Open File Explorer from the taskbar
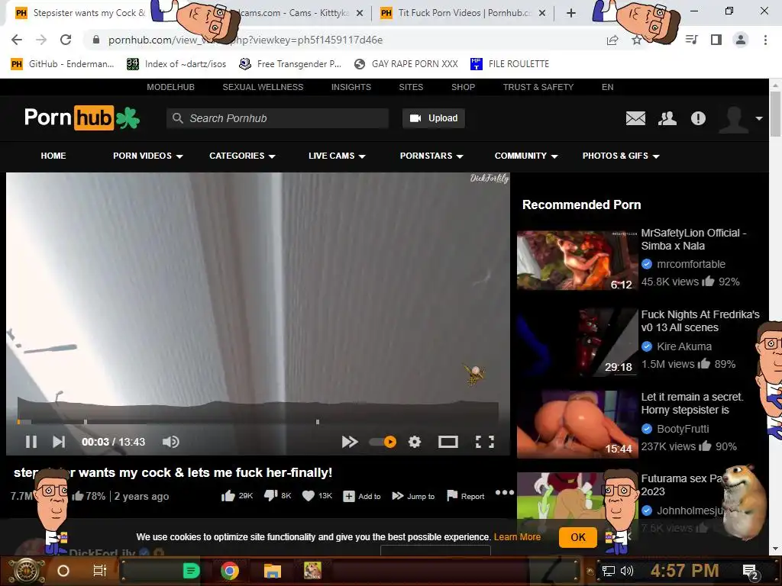The width and height of the screenshot is (782, 586). [273, 571]
